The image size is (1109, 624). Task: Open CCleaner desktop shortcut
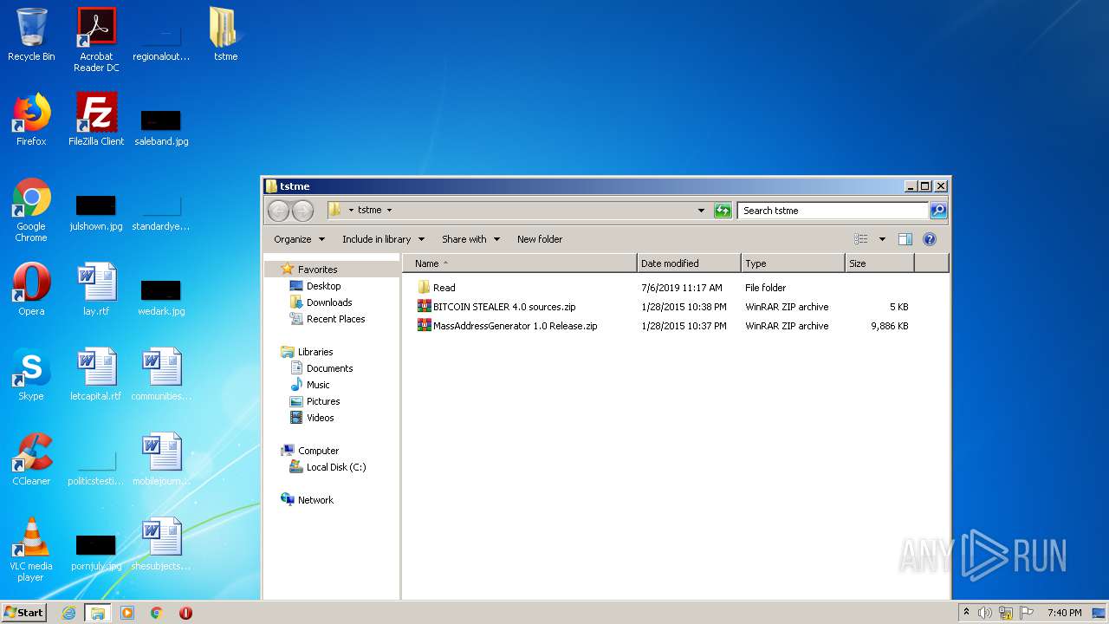(31, 459)
